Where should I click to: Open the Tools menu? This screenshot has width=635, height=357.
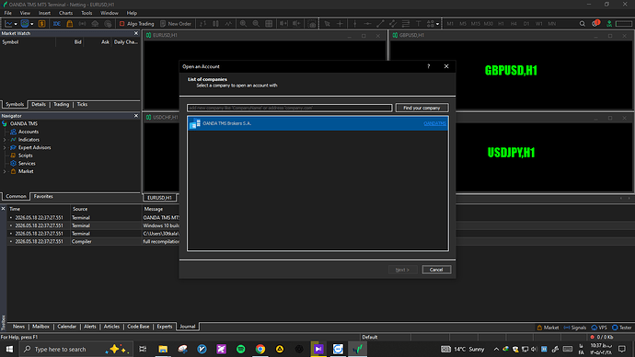(x=87, y=13)
